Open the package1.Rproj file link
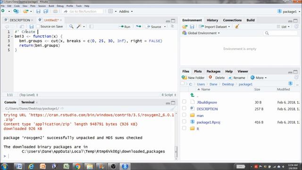The image size is (302, 170). [208, 122]
